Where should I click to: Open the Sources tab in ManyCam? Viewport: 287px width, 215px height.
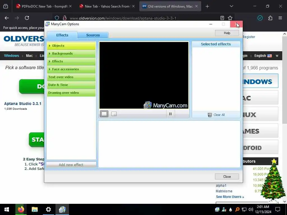tap(93, 35)
